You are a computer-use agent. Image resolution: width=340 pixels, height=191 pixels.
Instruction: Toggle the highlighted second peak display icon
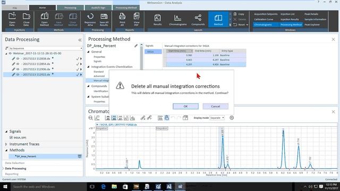114,118
